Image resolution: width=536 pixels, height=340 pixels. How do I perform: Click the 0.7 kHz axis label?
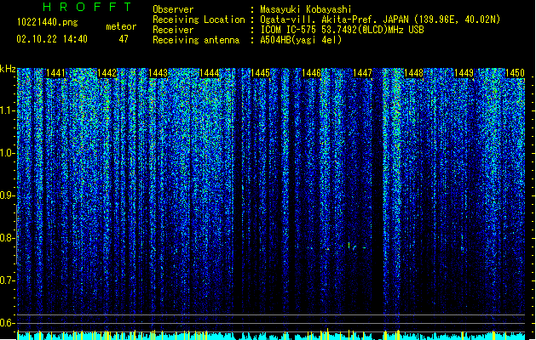click(8, 280)
